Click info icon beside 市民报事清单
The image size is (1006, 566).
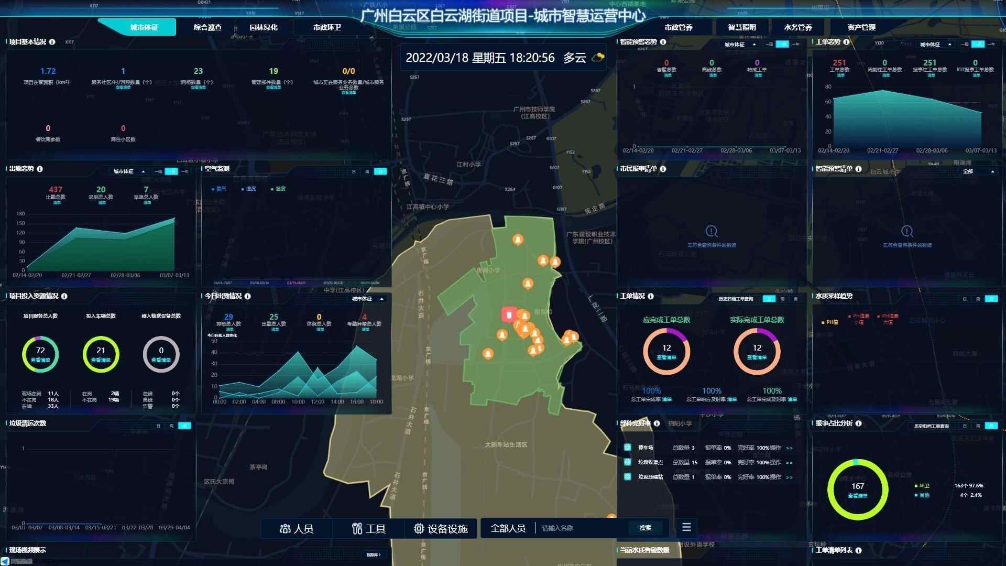click(663, 169)
